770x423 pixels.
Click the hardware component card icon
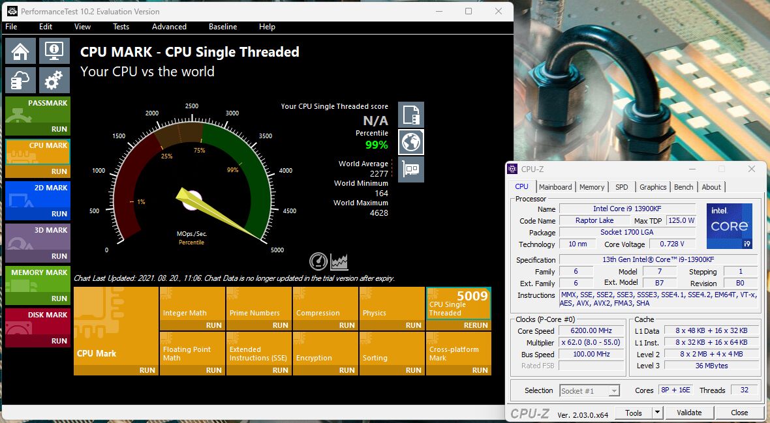[411, 170]
